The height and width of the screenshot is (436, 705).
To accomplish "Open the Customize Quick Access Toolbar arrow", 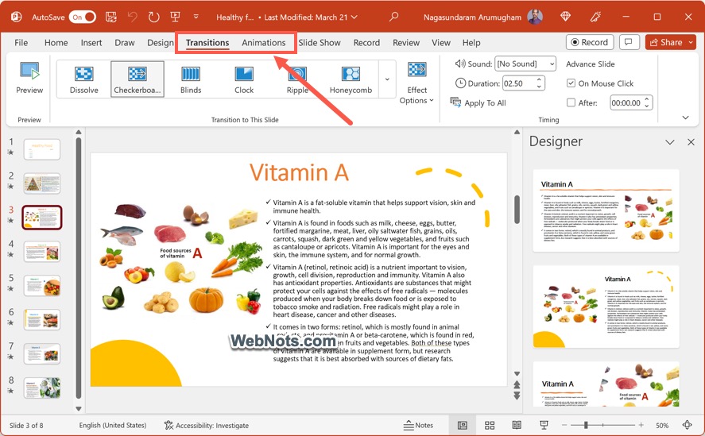I will point(196,17).
